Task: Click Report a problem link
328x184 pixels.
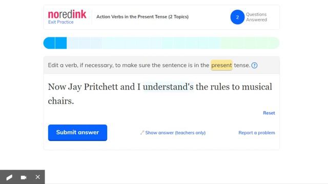Action: [x=257, y=133]
